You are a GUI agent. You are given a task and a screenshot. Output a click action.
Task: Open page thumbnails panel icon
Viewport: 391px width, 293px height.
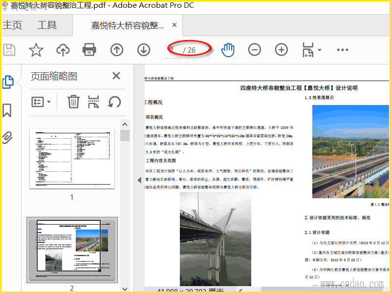pyautogui.click(x=8, y=82)
